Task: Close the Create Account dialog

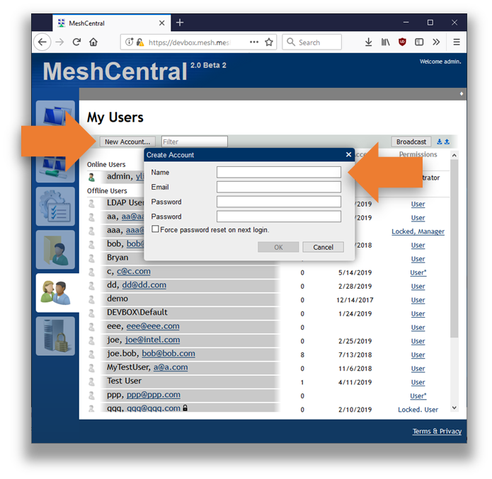Action: click(x=348, y=154)
